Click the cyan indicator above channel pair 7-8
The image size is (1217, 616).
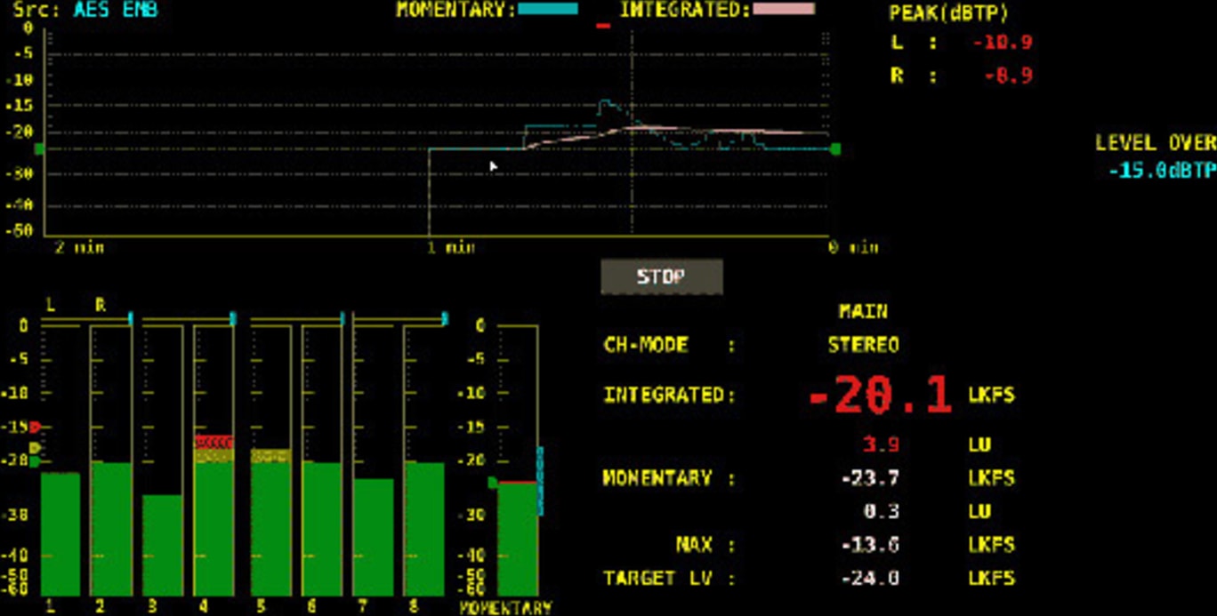point(445,318)
